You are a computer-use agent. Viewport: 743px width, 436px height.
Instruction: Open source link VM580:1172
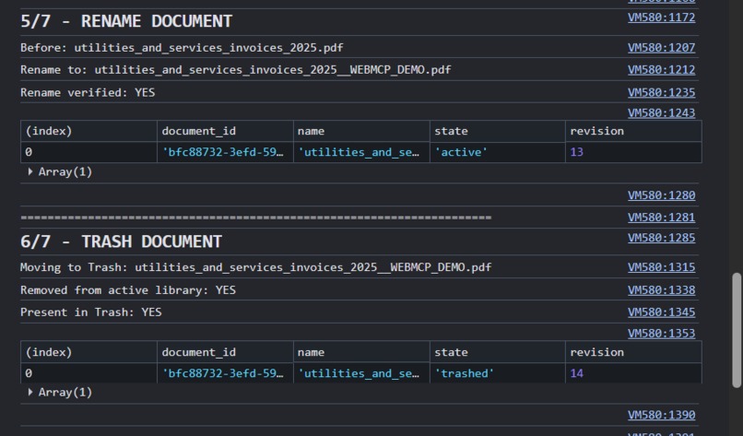[661, 18]
